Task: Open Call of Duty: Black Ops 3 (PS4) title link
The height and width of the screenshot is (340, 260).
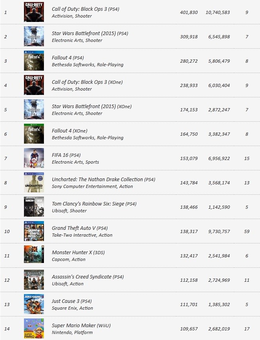Action: tap(85, 9)
